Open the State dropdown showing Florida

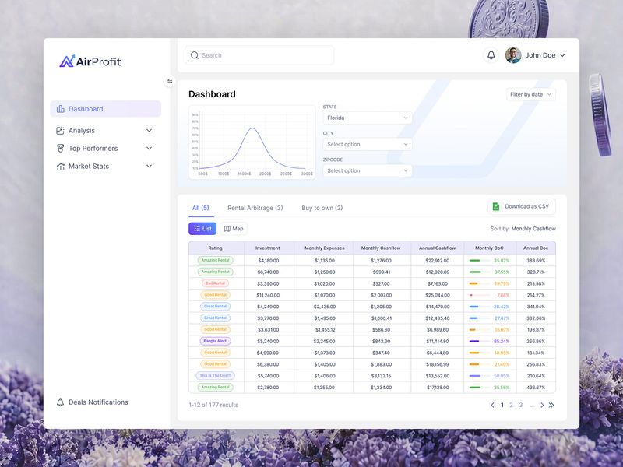[x=368, y=118]
